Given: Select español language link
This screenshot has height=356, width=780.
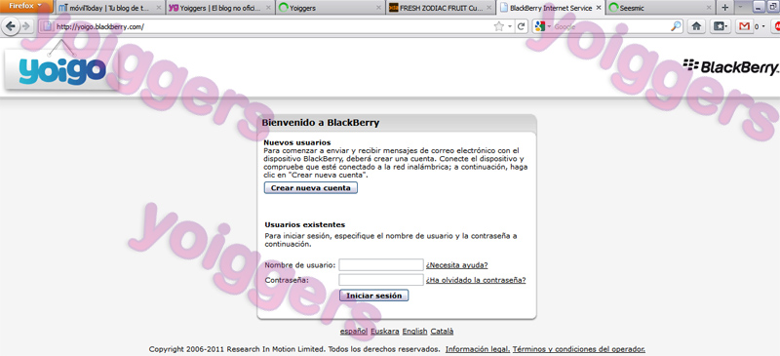Looking at the screenshot, I should coord(354,331).
